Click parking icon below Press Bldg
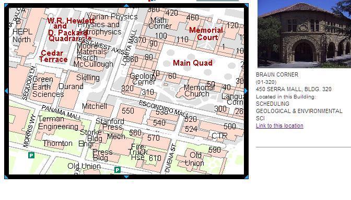Viewport: 351px width, 200px height. tap(118, 170)
